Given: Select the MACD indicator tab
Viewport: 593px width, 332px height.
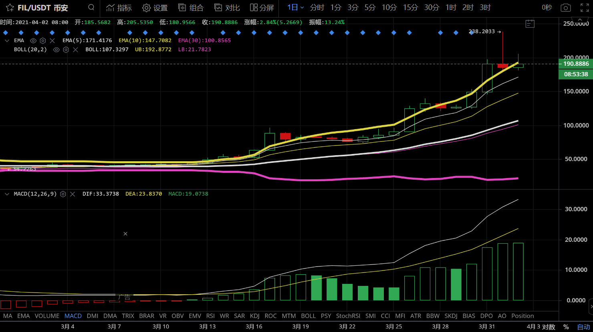Looking at the screenshot, I should coord(73,316).
